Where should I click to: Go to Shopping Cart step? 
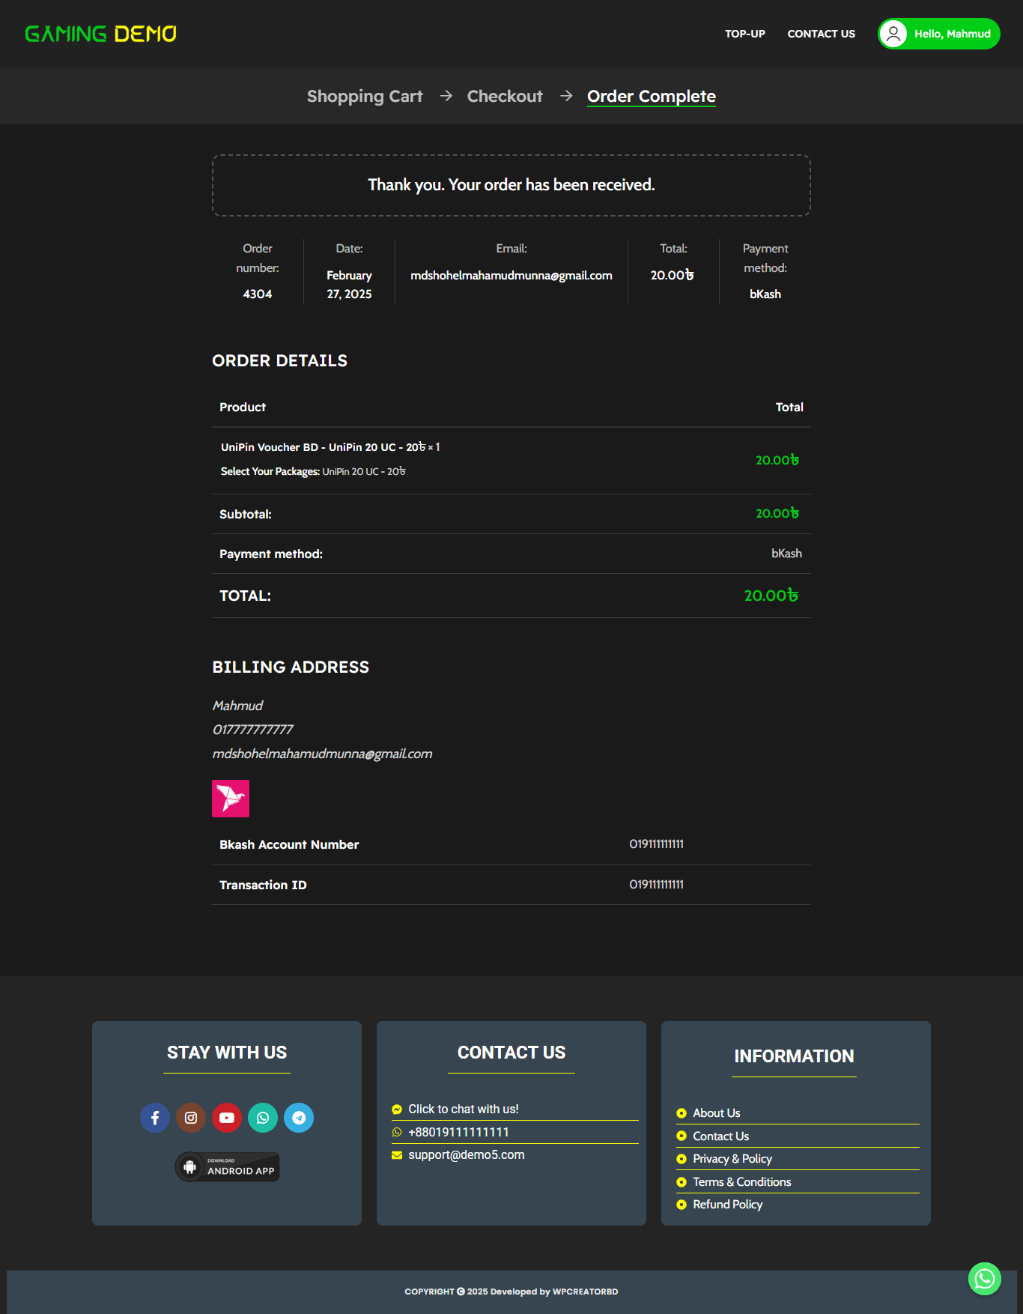(x=365, y=96)
